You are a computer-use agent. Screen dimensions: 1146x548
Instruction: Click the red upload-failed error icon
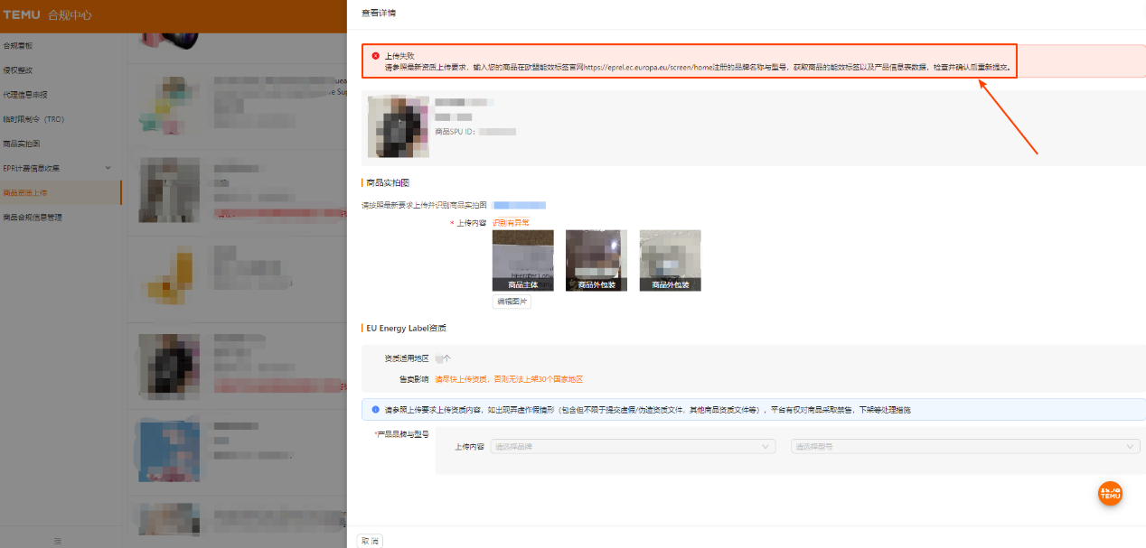376,56
